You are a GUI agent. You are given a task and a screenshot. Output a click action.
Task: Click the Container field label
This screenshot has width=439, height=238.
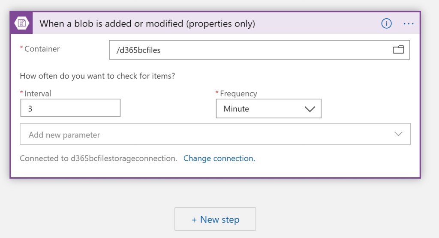tap(42, 49)
